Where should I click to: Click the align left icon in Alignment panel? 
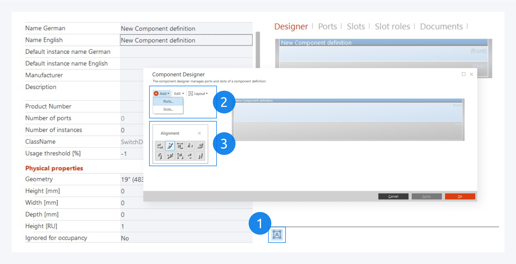point(160,146)
